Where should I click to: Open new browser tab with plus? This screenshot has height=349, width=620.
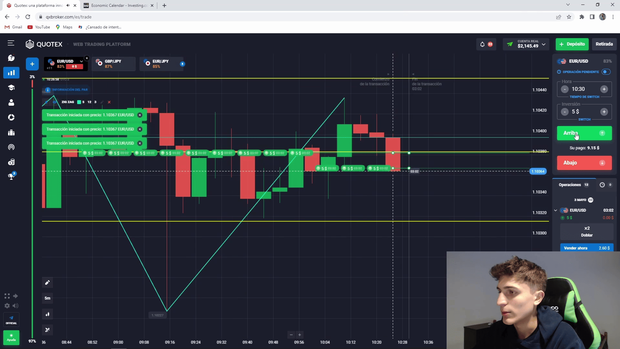pos(164,5)
